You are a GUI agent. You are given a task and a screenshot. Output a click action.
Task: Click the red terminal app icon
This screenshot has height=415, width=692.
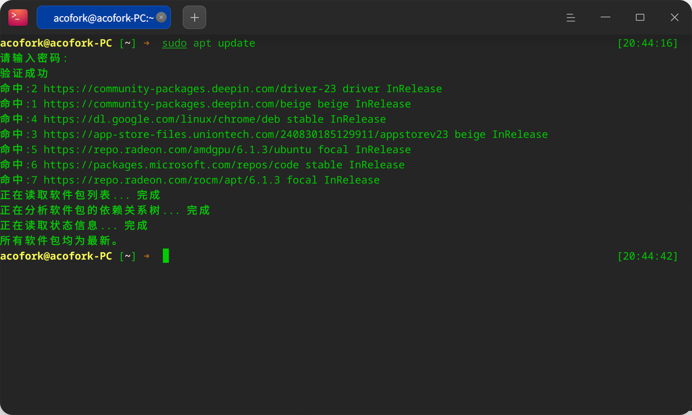click(x=18, y=18)
